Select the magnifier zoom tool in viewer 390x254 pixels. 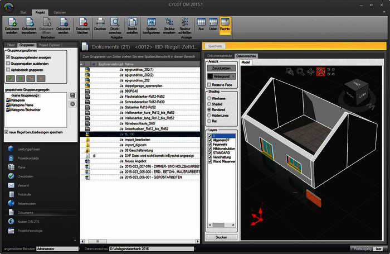[300, 72]
